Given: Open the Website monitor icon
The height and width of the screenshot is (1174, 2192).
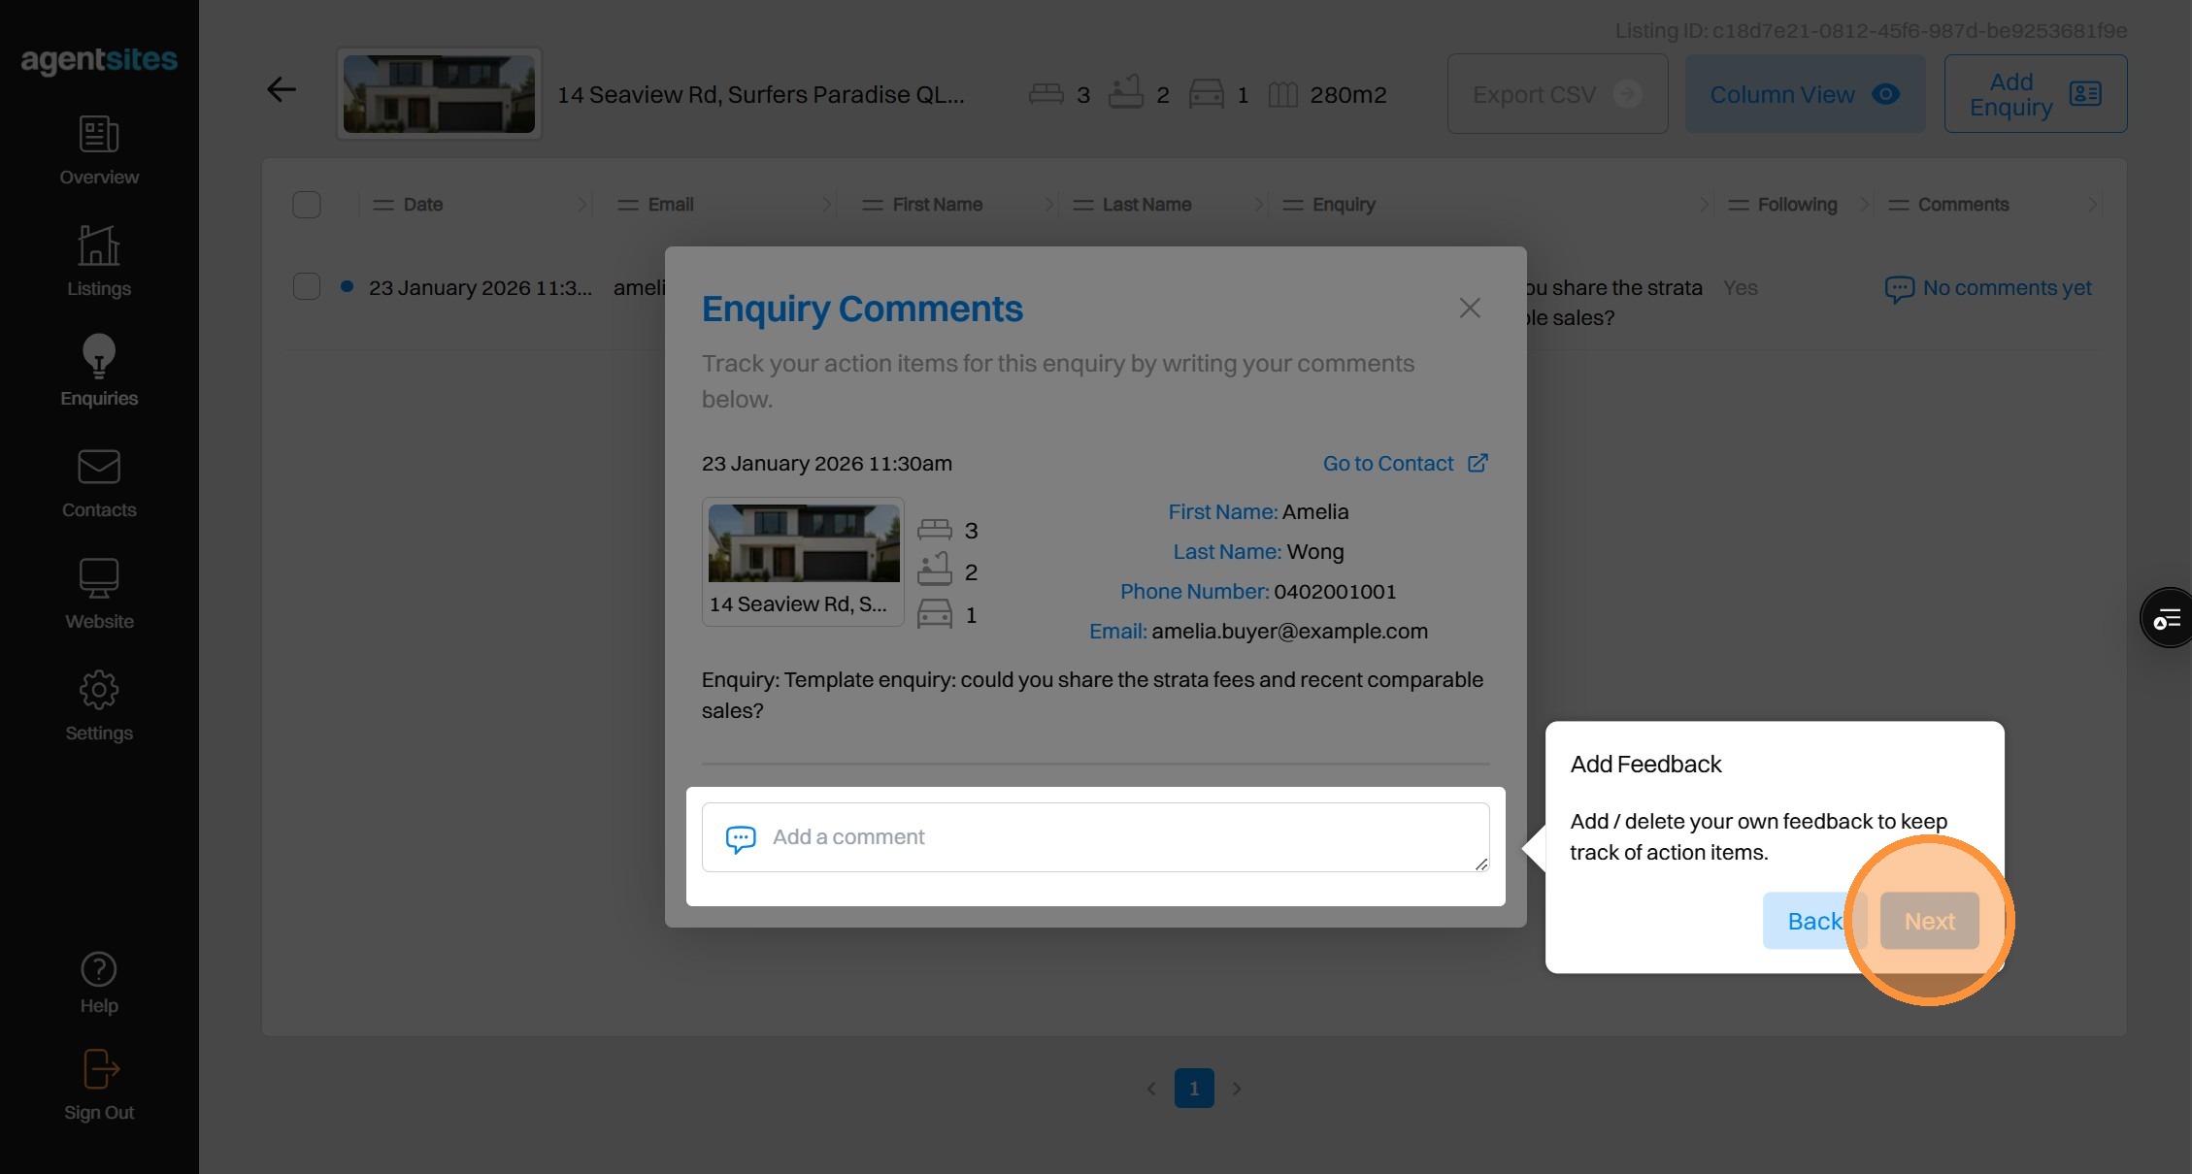Looking at the screenshot, I should 99,578.
